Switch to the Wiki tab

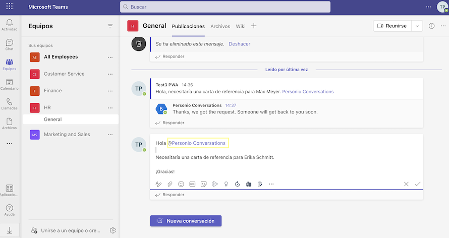pos(241,26)
